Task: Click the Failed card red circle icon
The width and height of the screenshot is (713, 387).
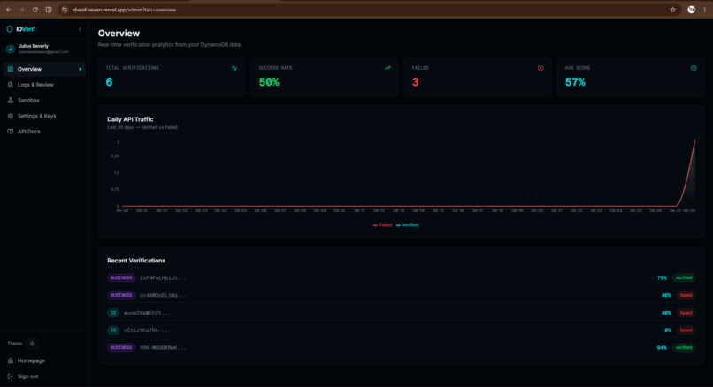Action: (x=540, y=68)
